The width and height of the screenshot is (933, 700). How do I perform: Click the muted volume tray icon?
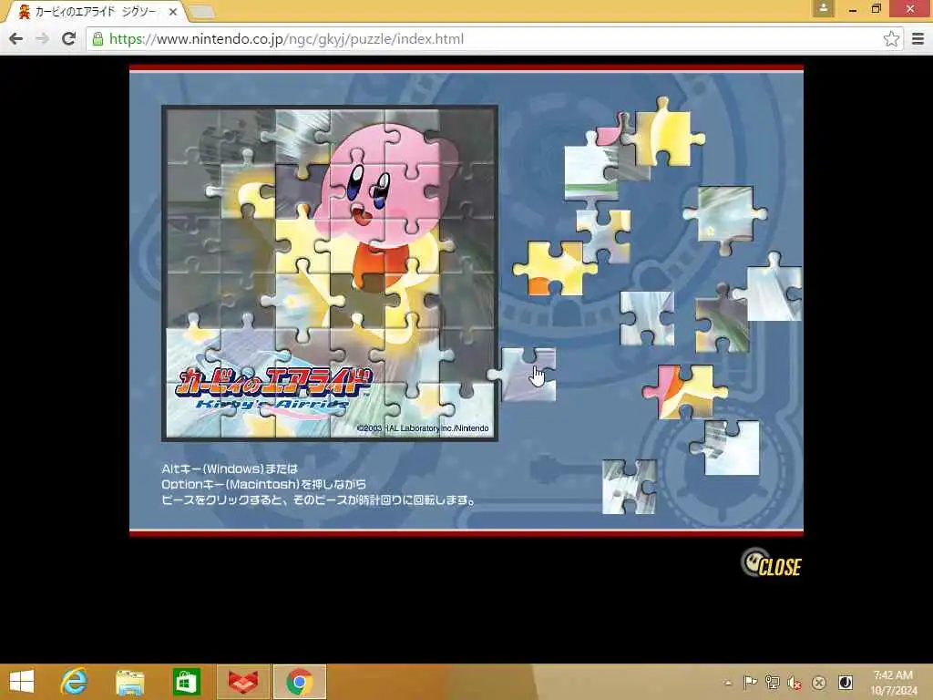coord(795,683)
